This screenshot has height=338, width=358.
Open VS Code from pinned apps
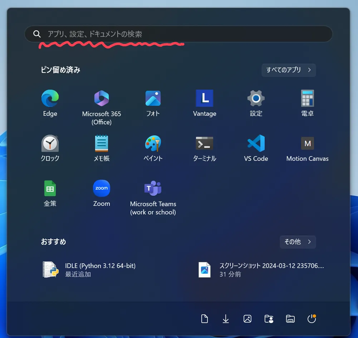point(256,144)
